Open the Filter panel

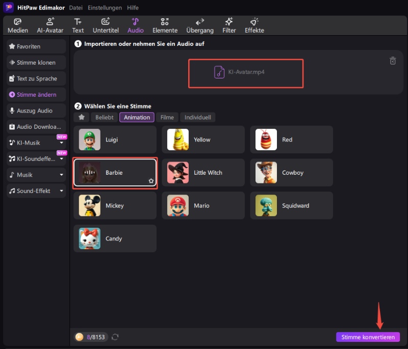pyautogui.click(x=229, y=25)
